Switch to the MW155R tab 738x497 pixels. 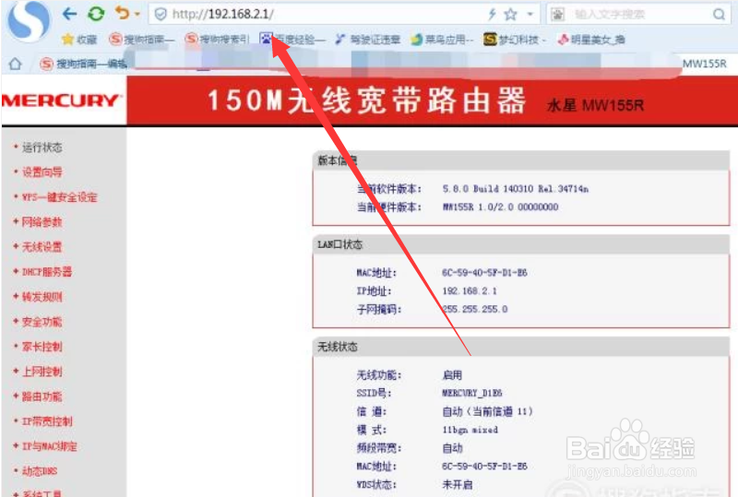pyautogui.click(x=704, y=64)
